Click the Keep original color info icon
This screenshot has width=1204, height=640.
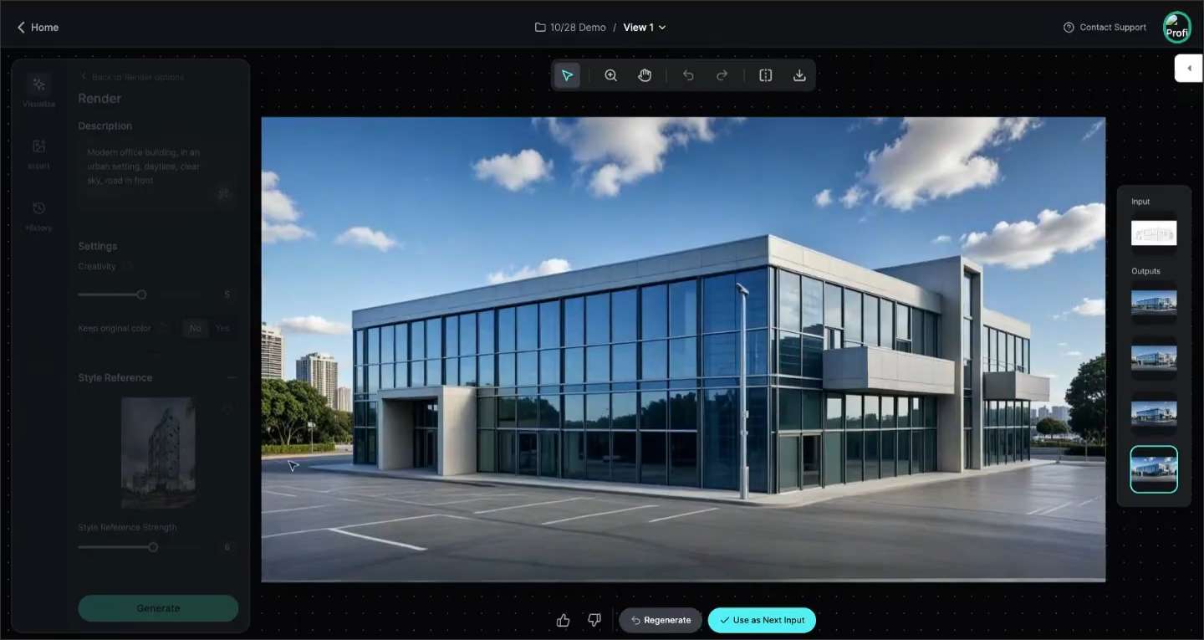(162, 329)
